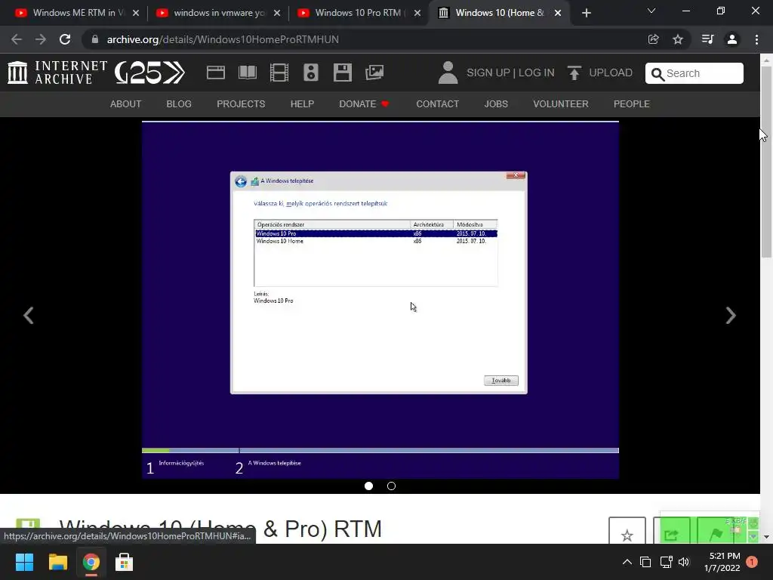Screen dimensions: 773x580
Task: Open the media control icon in toolbar
Action: [x=707, y=39]
